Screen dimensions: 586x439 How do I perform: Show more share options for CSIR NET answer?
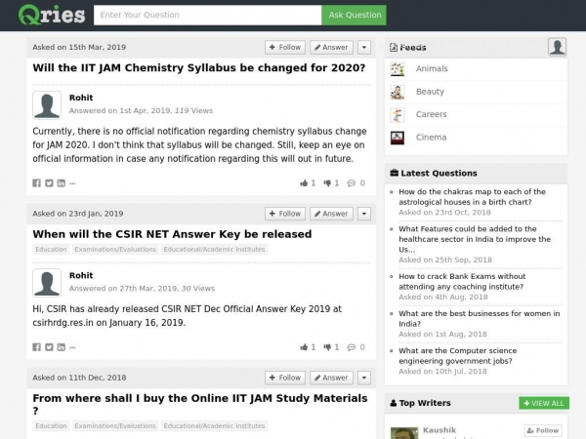click(x=72, y=347)
